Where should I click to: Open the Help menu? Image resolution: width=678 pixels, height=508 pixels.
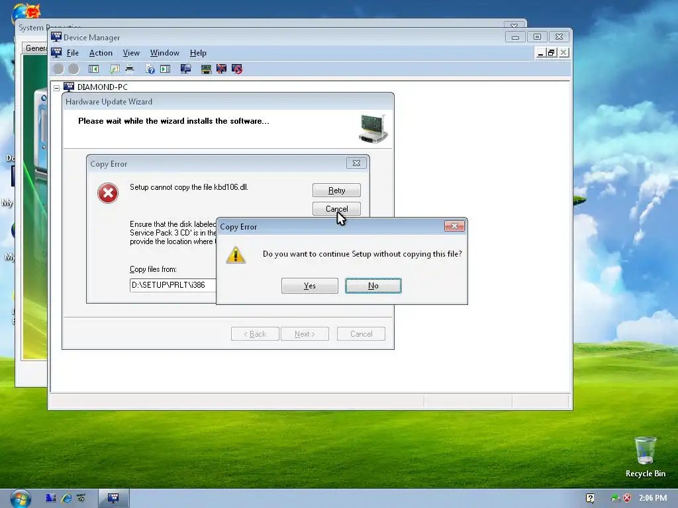[x=198, y=53]
